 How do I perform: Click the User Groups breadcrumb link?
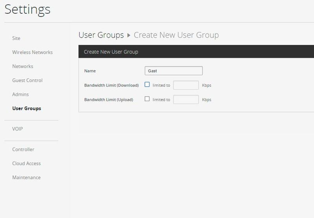click(101, 35)
